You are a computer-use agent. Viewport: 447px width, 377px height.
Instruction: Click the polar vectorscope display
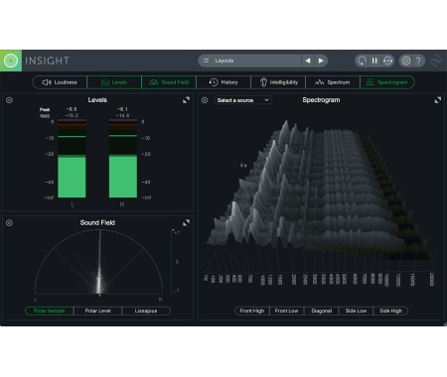99,262
